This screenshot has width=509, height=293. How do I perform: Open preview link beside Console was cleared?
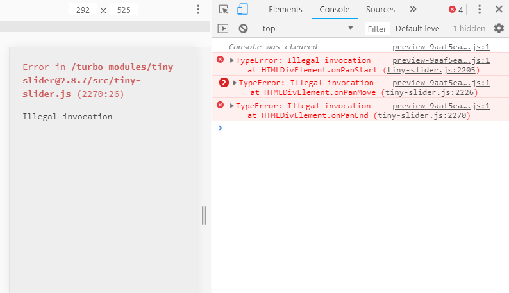point(441,47)
